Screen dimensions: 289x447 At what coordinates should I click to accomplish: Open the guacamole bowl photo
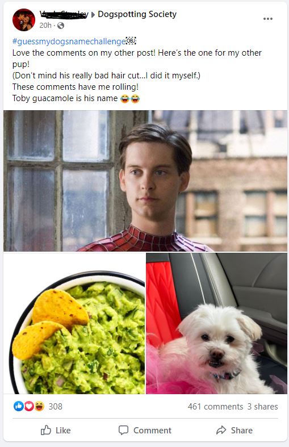74,323
